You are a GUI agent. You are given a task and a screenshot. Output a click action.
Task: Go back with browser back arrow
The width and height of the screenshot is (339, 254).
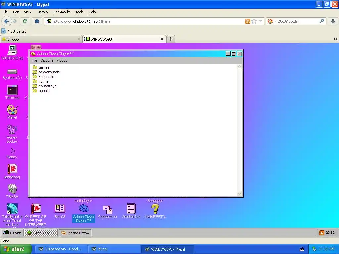(7, 21)
